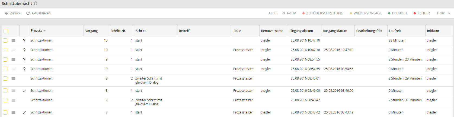Screen dimensions: 454x117
Task: Switch to the ZEITÜBERSCHREITUNG filter
Action: (x=323, y=13)
